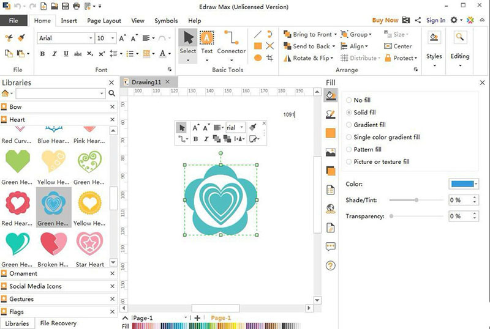
Task: Open the help question mark icon in sidebar
Action: [x=331, y=265]
